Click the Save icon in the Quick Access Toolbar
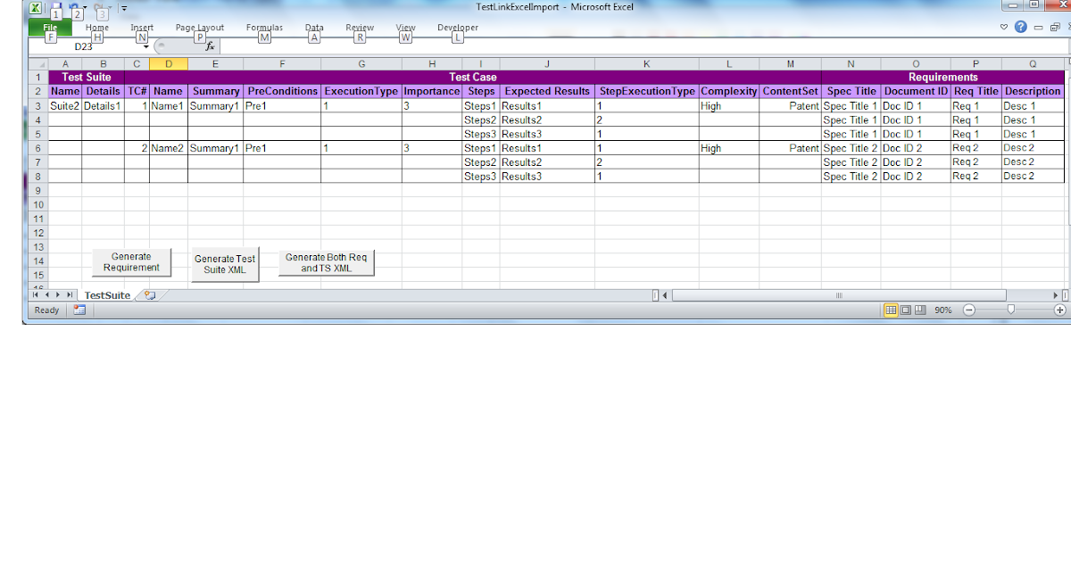The image size is (1071, 562). click(56, 6)
